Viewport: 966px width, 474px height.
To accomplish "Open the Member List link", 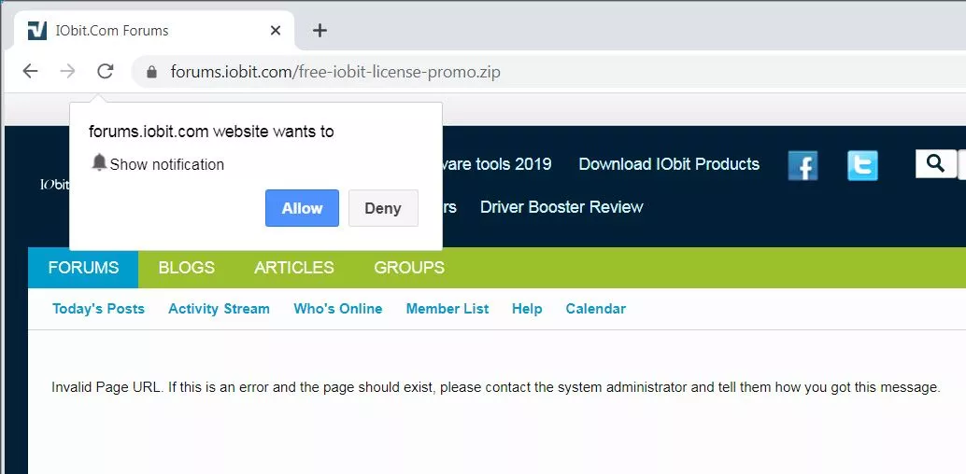I will point(447,309).
